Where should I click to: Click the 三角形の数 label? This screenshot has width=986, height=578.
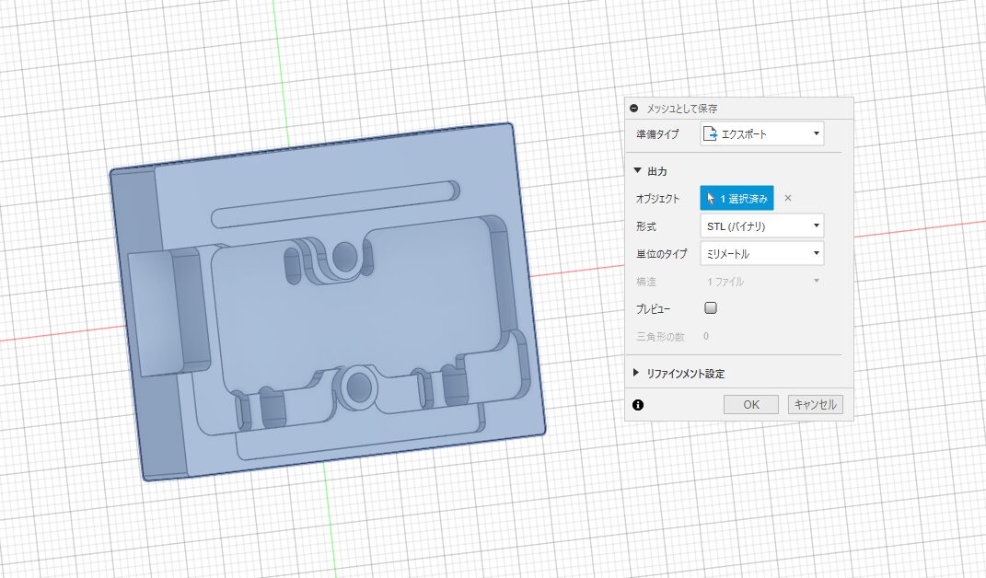[x=660, y=337]
